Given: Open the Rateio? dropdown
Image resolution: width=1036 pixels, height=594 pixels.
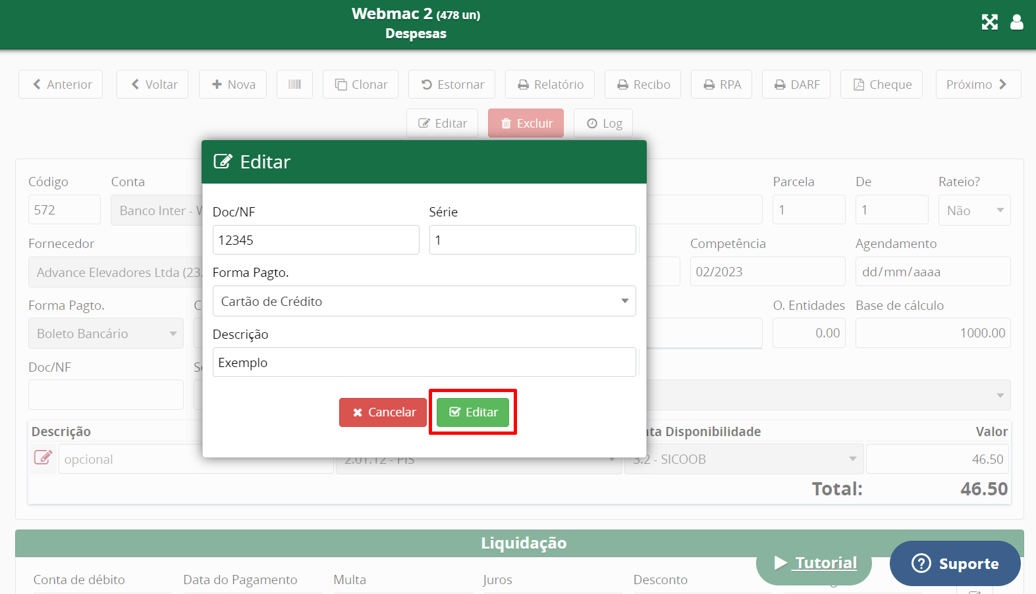Looking at the screenshot, I should tap(974, 210).
